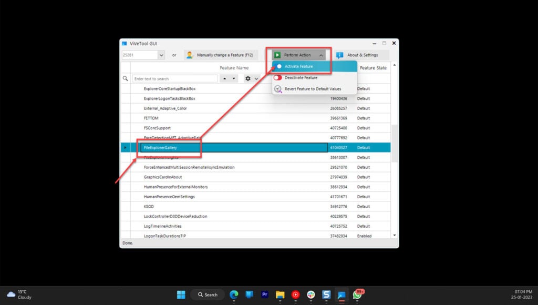The image size is (538, 305).
Task: Click the Enabled state of LogonTaskDurationsTIP
Action: point(364,236)
